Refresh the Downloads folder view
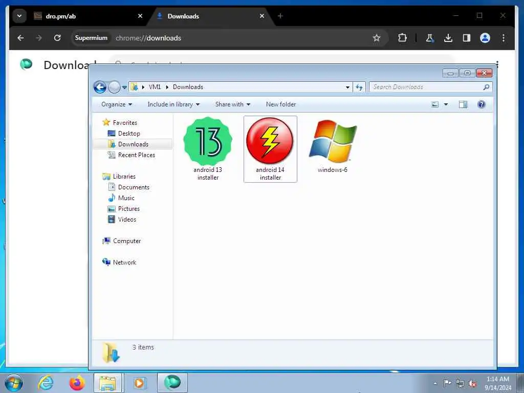The width and height of the screenshot is (524, 393). 359,87
